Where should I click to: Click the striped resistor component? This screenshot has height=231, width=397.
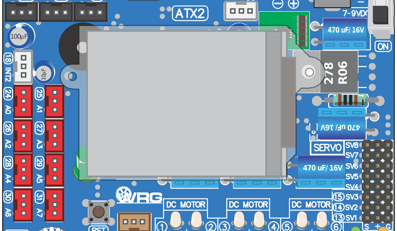point(349,100)
